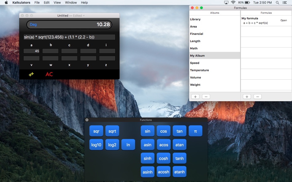This screenshot has height=182, width=292.
Task: Click the variable v input field
Action: click(x=31, y=58)
